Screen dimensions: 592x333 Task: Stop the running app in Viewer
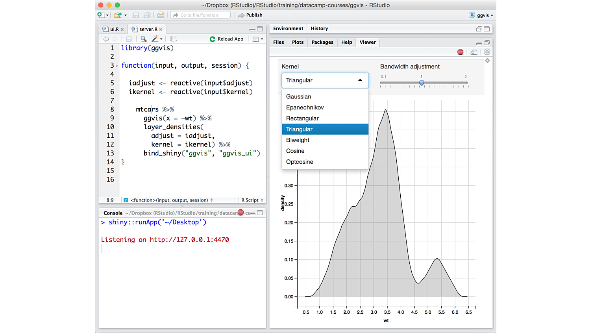coord(460,52)
